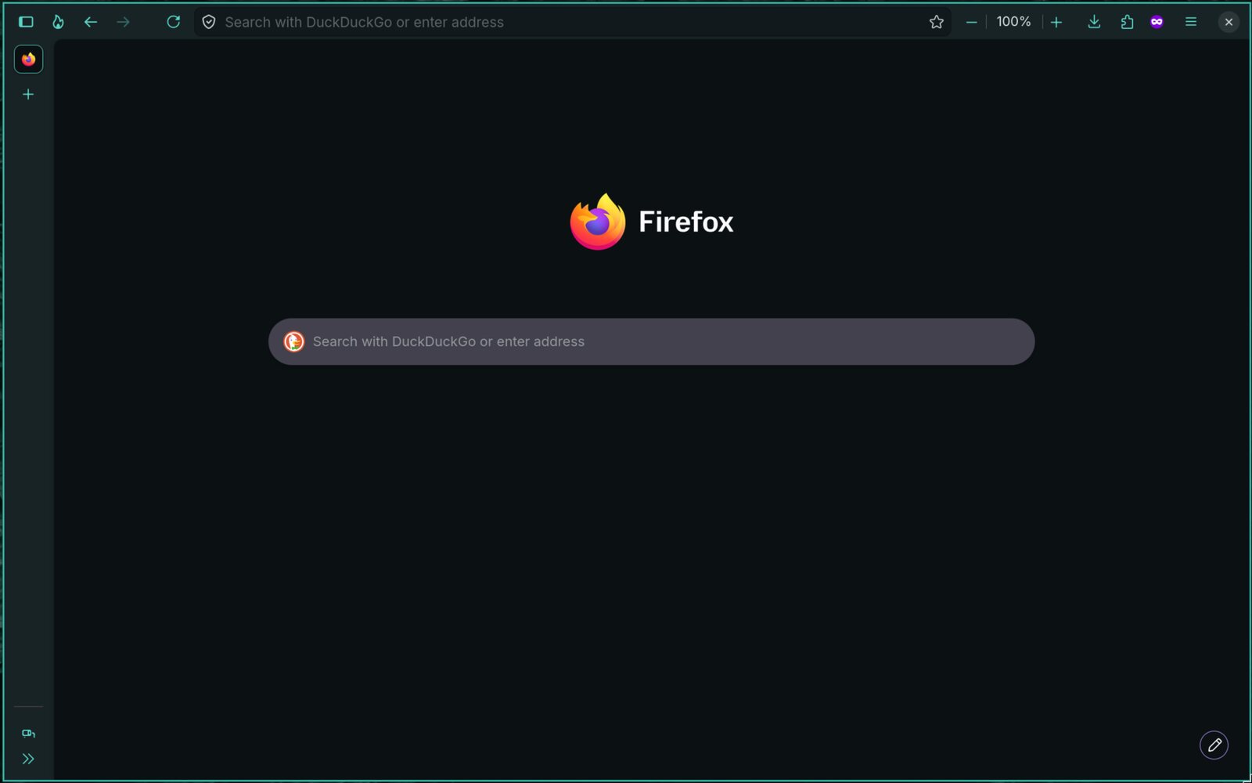Close the browser window
The height and width of the screenshot is (783, 1252).
tap(1229, 22)
